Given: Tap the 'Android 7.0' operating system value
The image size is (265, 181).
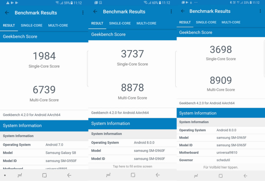Looking at the screenshot, I should (54, 145).
